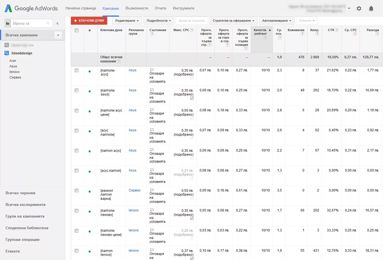Open help icon for Състояние column
Screen dimensions: 383x260
tap(152, 34)
